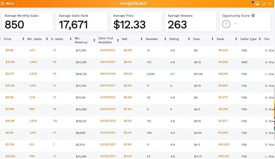Click the JungleScout title text
Image resolution: width=275 pixels, height=159 pixels.
click(x=133, y=3)
